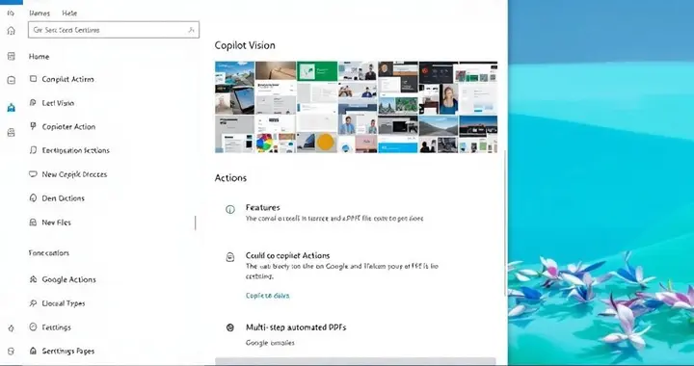The height and width of the screenshot is (366, 694).
Task: Click the icon beside Serttings Pages
Action: click(x=33, y=351)
